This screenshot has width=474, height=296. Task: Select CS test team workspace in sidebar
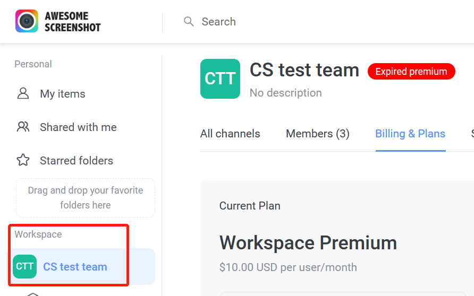81,267
